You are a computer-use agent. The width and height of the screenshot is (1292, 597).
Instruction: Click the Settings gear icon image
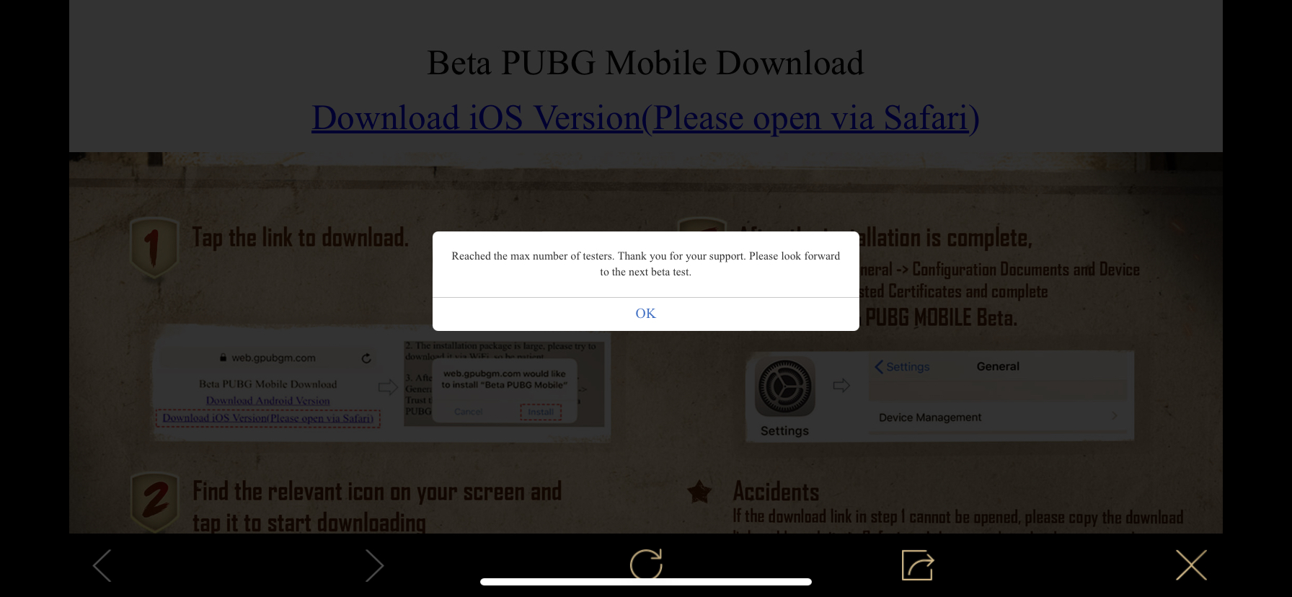tap(784, 387)
